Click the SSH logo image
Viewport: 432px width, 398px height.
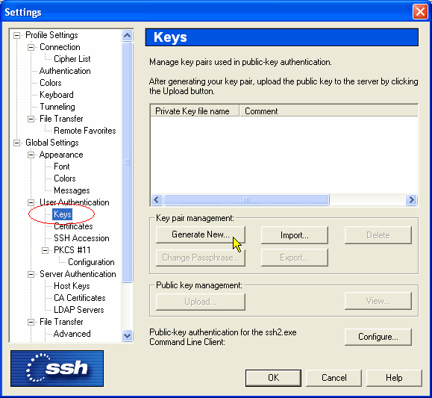pyautogui.click(x=57, y=368)
